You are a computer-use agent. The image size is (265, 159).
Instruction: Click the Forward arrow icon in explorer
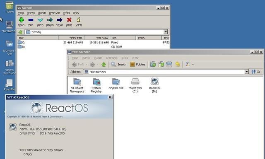pos(93,64)
